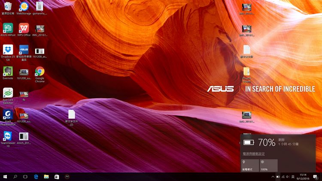Open the Windows Store taskbar icon

[57, 177]
